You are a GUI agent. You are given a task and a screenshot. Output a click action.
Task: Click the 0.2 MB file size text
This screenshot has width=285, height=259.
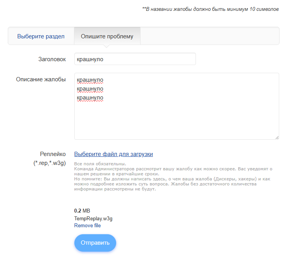[x=82, y=211]
